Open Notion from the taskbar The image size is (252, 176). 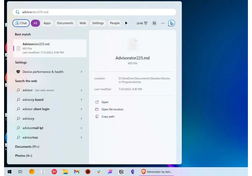point(122,172)
